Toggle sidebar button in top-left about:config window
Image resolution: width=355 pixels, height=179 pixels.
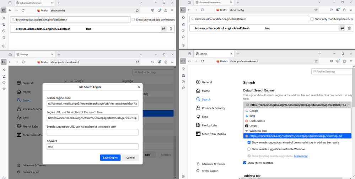click(x=4, y=10)
